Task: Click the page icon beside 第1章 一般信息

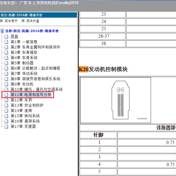Action: [6, 42]
